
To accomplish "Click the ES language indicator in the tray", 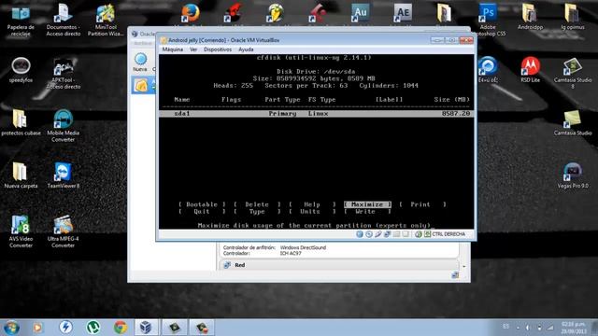I will point(505,327).
